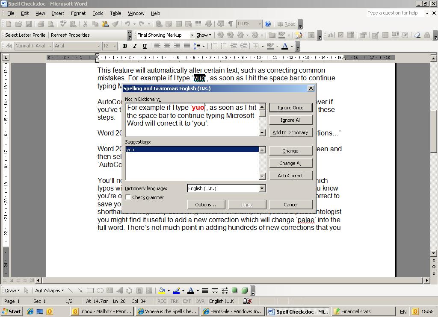Open spelling Options... button
The width and height of the screenshot is (438, 317).
[x=206, y=205]
